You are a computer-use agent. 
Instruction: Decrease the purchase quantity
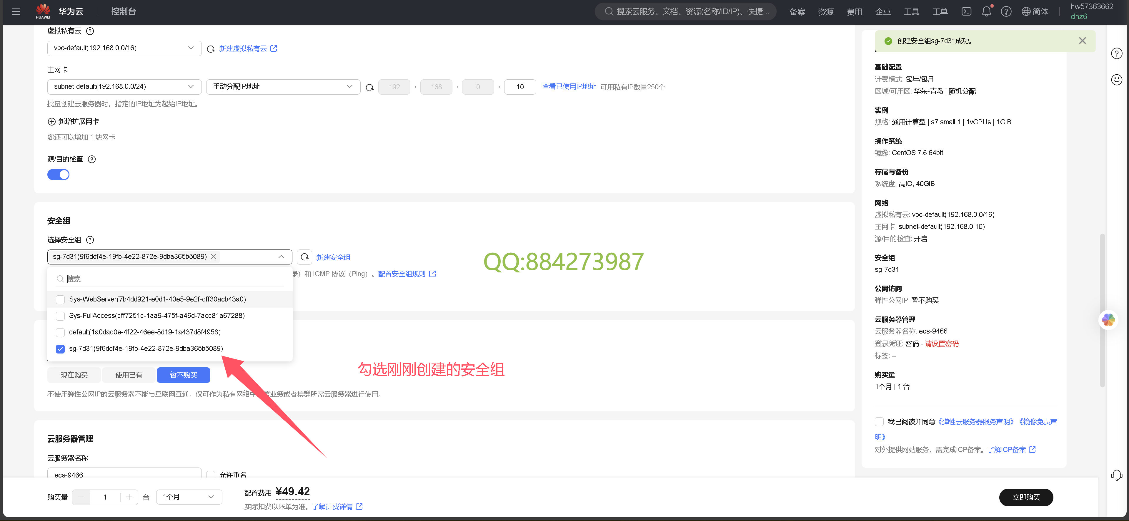coord(81,497)
